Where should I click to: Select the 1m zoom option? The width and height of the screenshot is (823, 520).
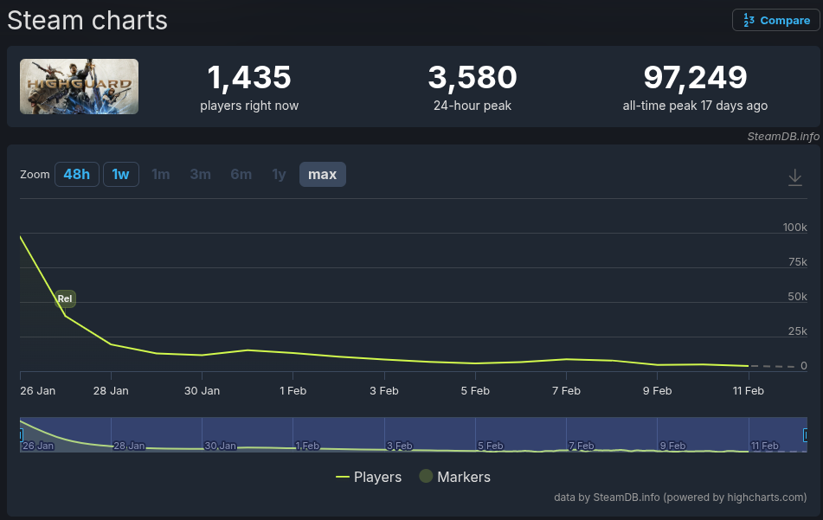(x=161, y=174)
